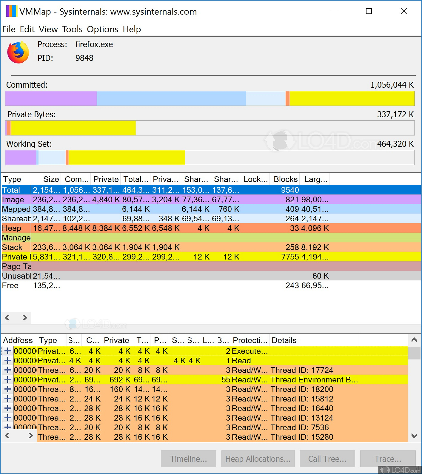The width and height of the screenshot is (422, 474).
Task: Click the Heap Allocations... button
Action: [258, 459]
